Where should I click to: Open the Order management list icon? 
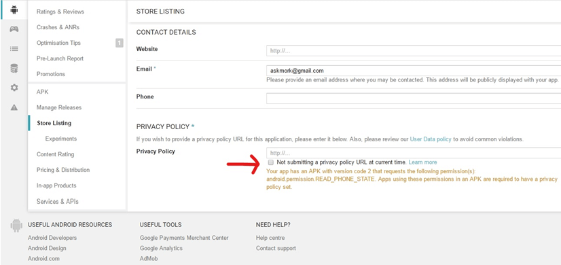click(14, 49)
